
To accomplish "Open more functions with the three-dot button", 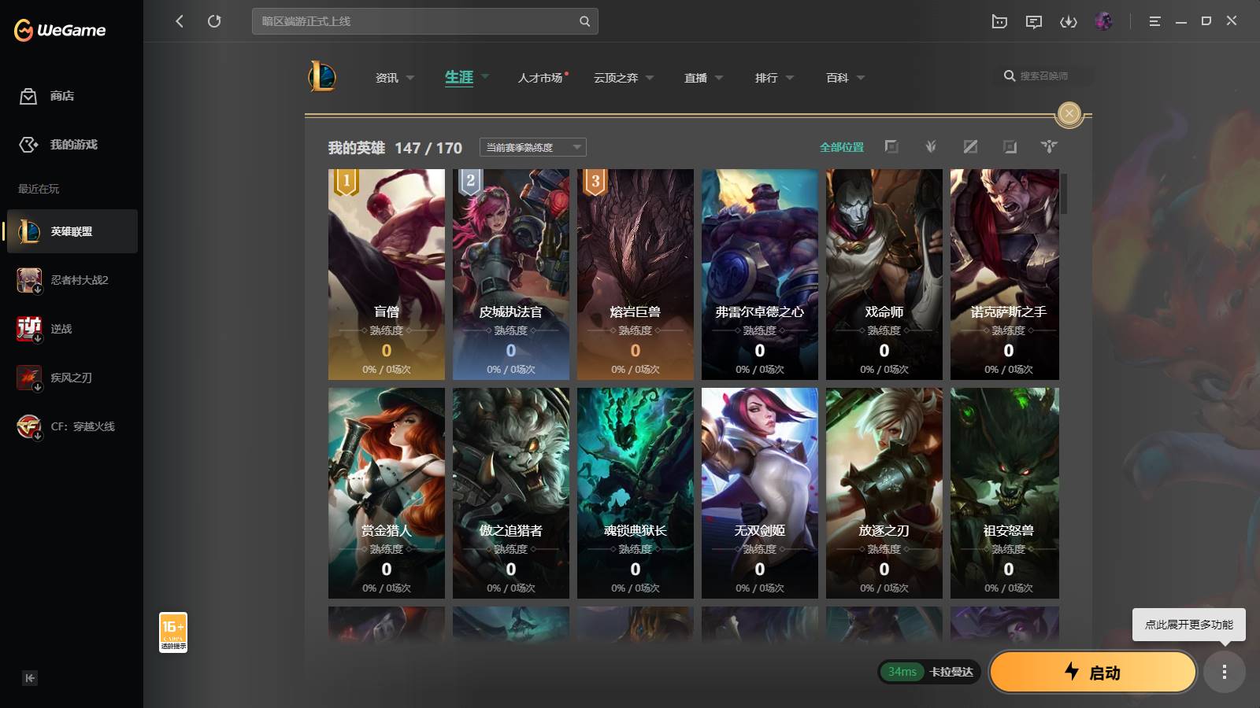I will (x=1224, y=672).
